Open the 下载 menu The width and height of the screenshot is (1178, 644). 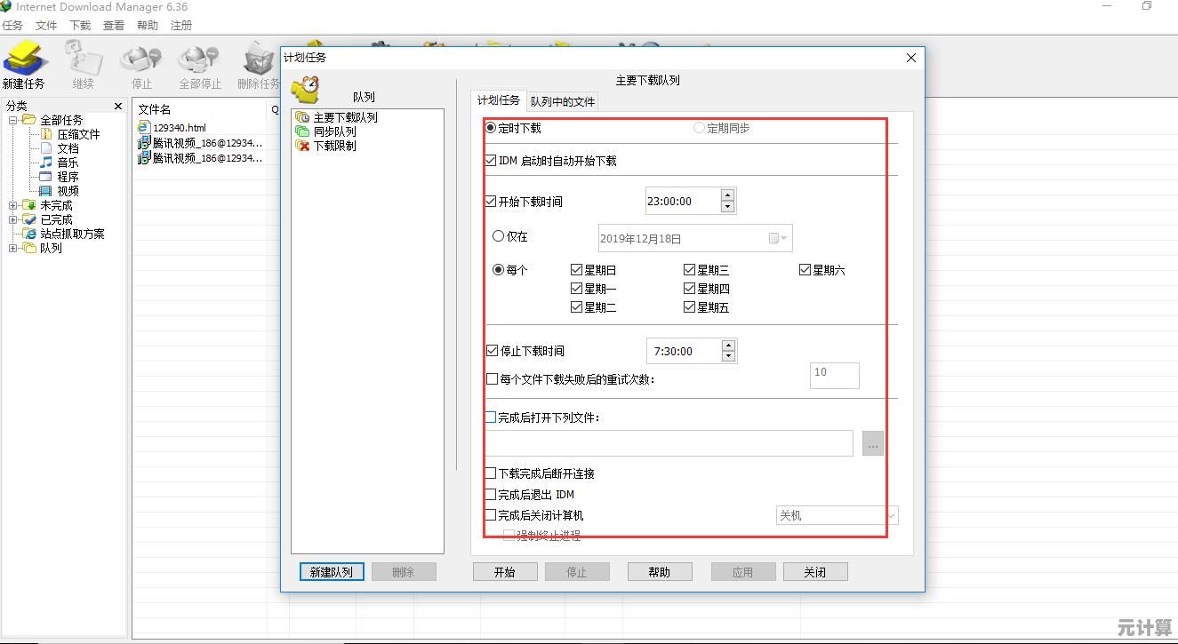(x=80, y=26)
